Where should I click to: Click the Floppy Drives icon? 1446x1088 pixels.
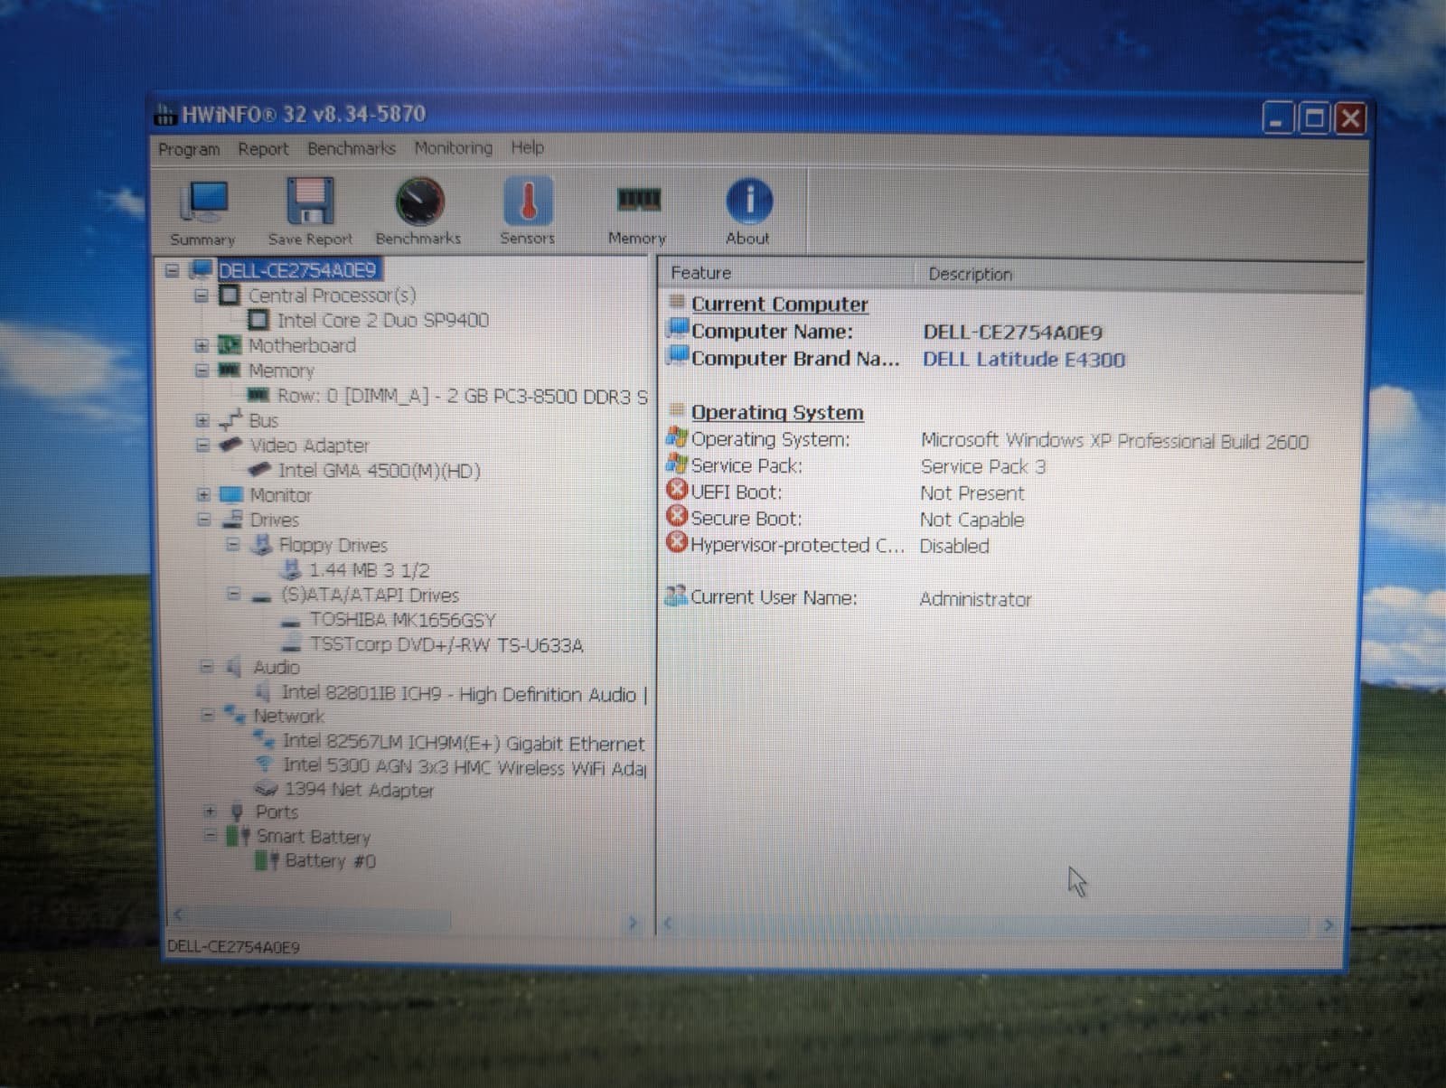point(262,544)
